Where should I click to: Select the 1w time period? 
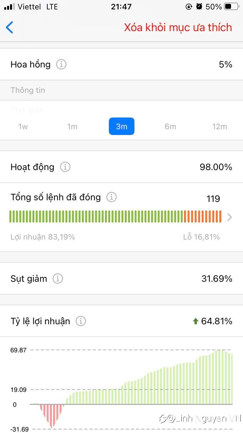23,127
